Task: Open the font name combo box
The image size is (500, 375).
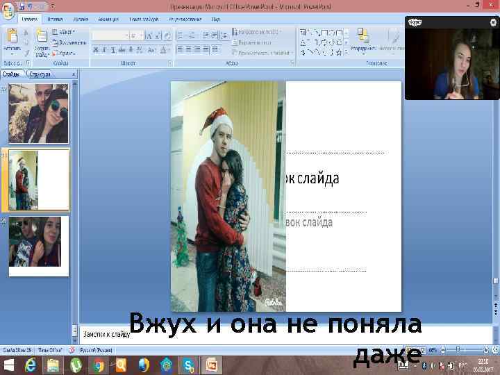Action: pyautogui.click(x=110, y=35)
